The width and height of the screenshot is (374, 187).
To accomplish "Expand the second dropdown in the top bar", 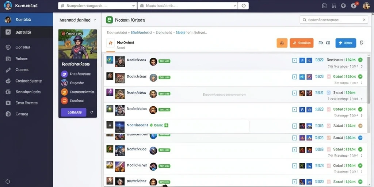I will point(188,6).
